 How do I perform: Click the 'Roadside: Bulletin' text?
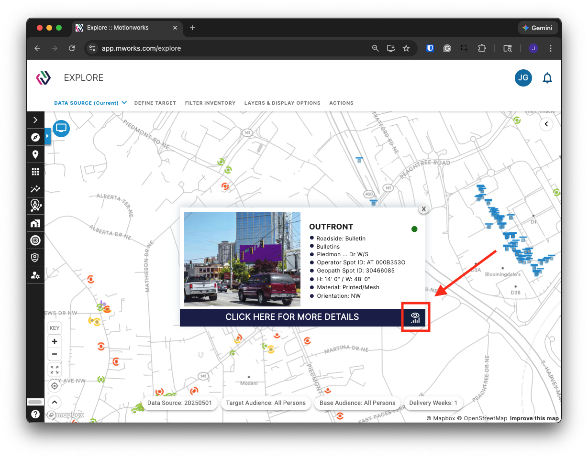pyautogui.click(x=341, y=238)
